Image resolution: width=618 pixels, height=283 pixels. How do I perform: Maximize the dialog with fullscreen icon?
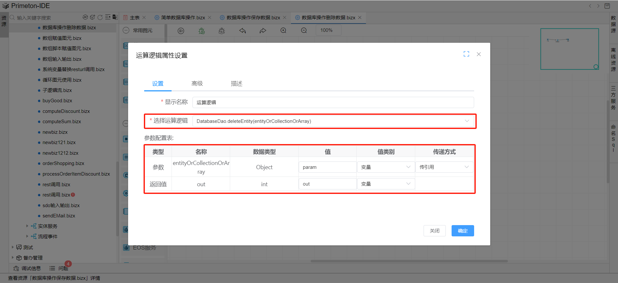click(466, 54)
